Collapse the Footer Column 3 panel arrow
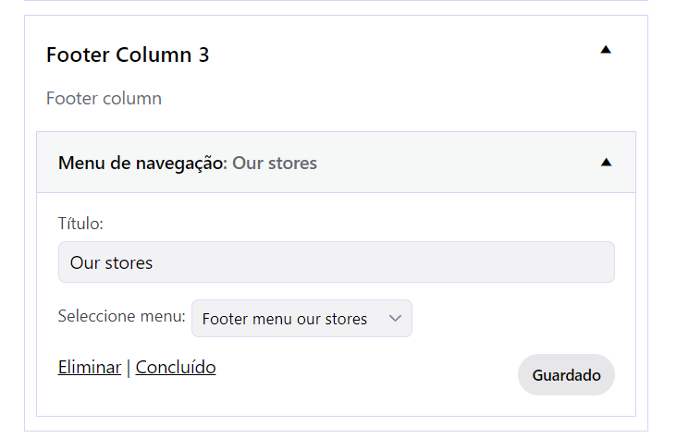 606,50
